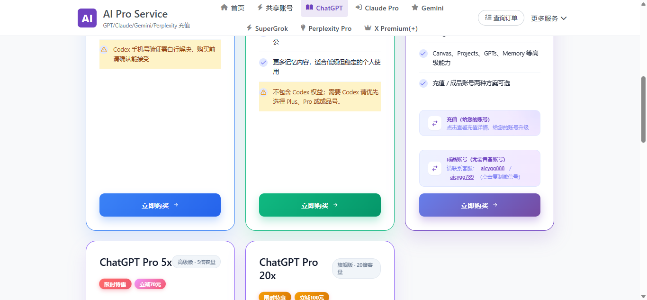
Task: Click the 限时特惠 badge on ChatGPT Pro 5x
Action: (x=115, y=284)
